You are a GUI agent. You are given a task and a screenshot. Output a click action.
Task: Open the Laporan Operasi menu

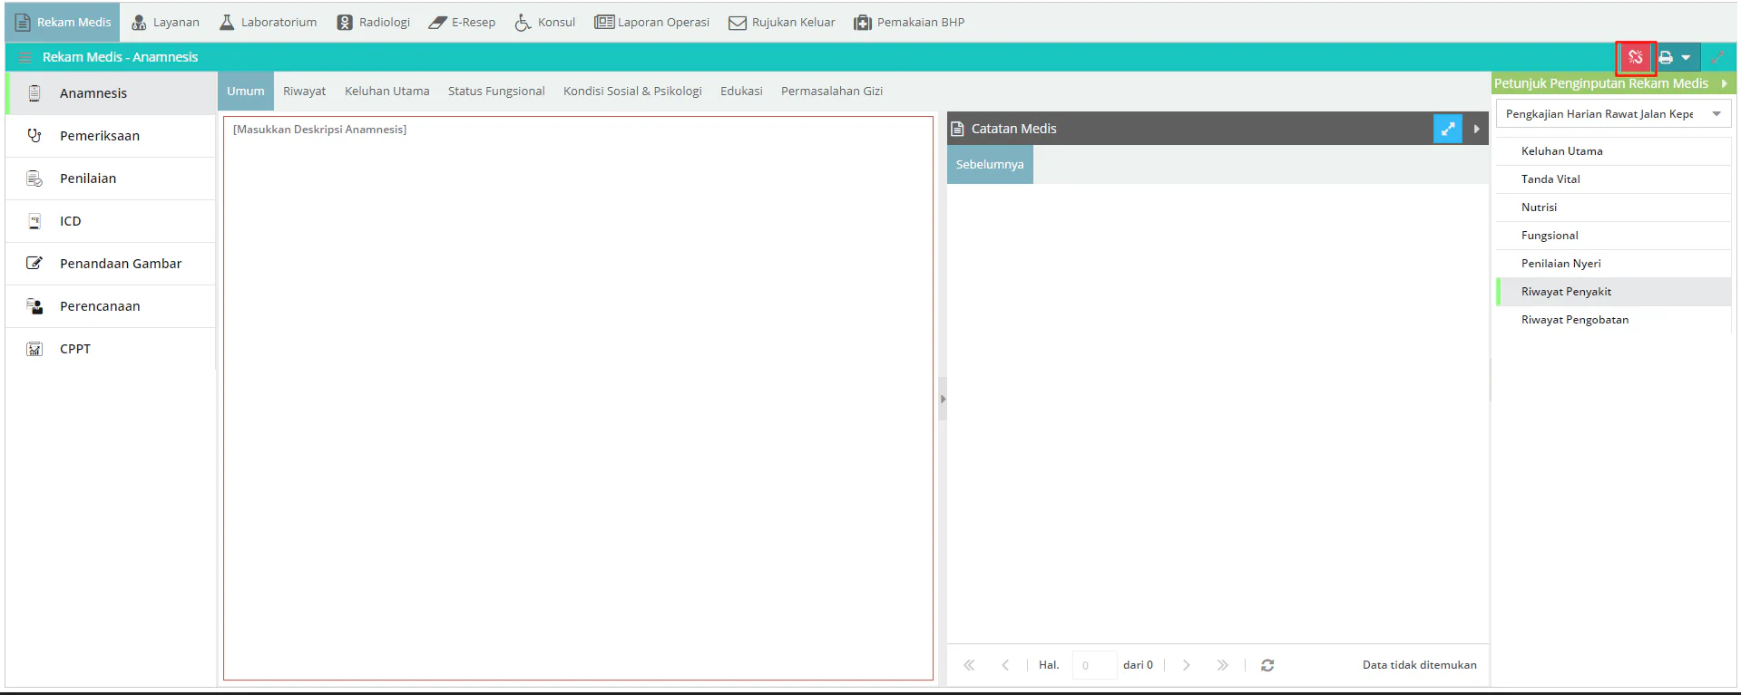tap(652, 22)
